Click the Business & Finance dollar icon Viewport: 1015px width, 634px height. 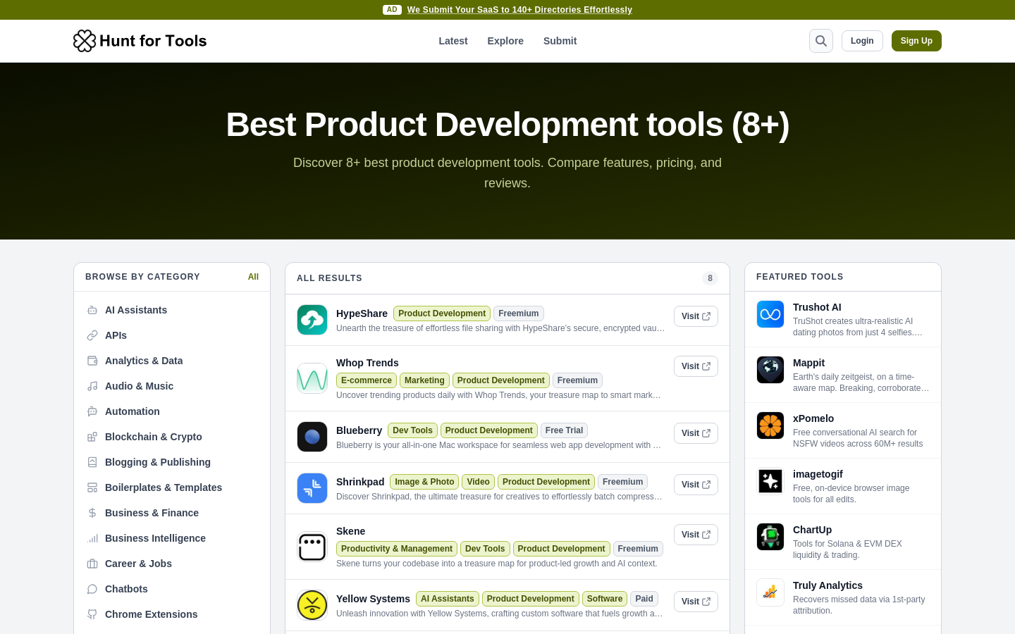pyautogui.click(x=92, y=513)
